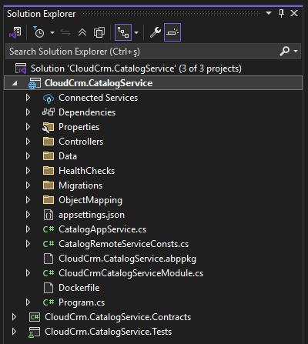
Task: Close the Solution Explorer panel
Action: click(x=294, y=13)
